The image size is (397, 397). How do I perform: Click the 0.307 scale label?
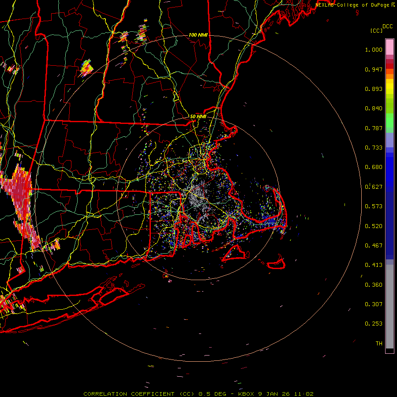[374, 304]
